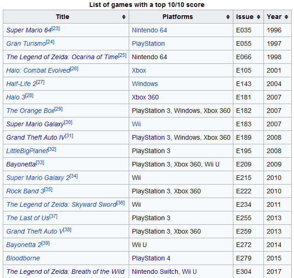The width and height of the screenshot is (294, 278).
Task: Follow PlayStation 3 link in Grand Theft Auto IV row
Action: tap(151, 137)
